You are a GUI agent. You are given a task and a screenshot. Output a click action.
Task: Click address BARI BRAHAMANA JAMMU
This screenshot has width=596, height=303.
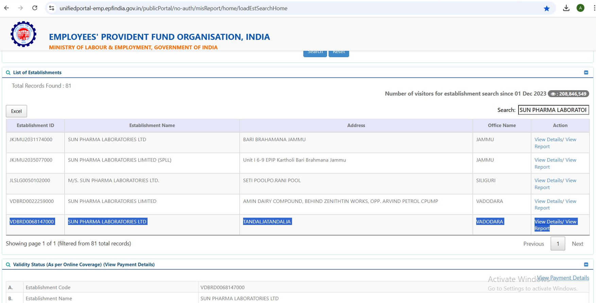[x=274, y=139]
